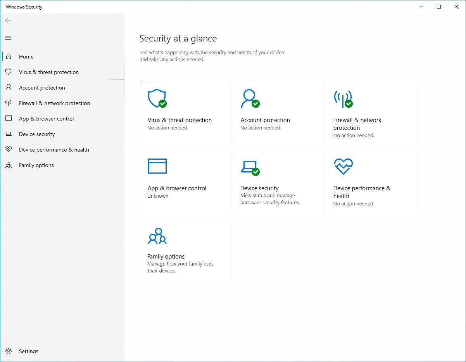Select Device security in sidebar

[x=62, y=134]
